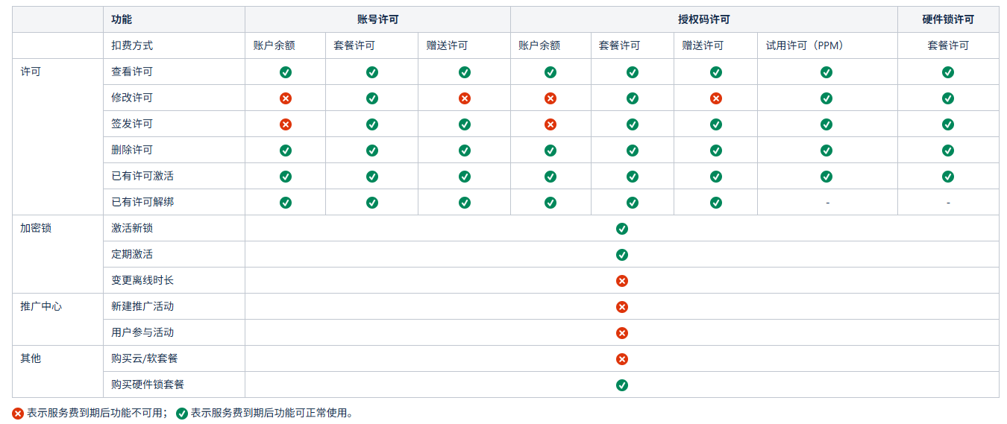Viewport: 1007px width, 424px height.
Task: Click the red cross in 新建推广活动 row
Action: pos(622,307)
